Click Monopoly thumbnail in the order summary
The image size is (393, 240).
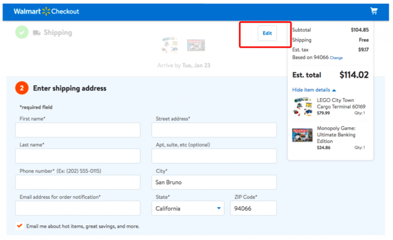click(x=302, y=135)
